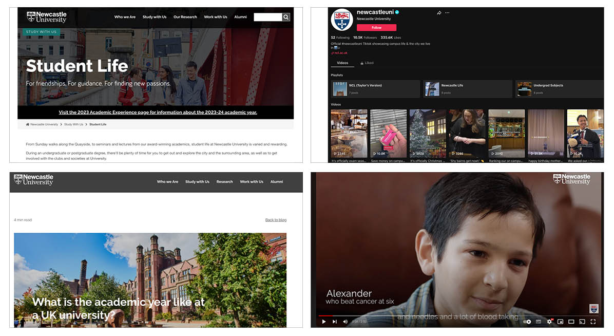Toggle autoplay switch in the video player
Viewport: 614px width, 336px height.
tap(527, 322)
